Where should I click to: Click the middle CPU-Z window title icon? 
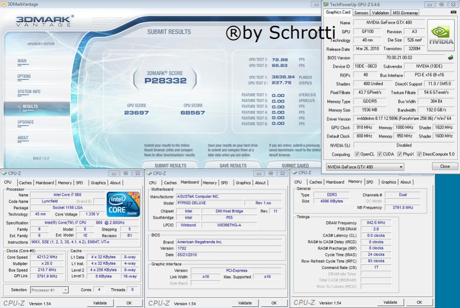click(x=149, y=174)
